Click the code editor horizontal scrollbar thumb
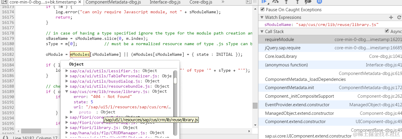The width and height of the screenshot is (402, 139). point(31,131)
